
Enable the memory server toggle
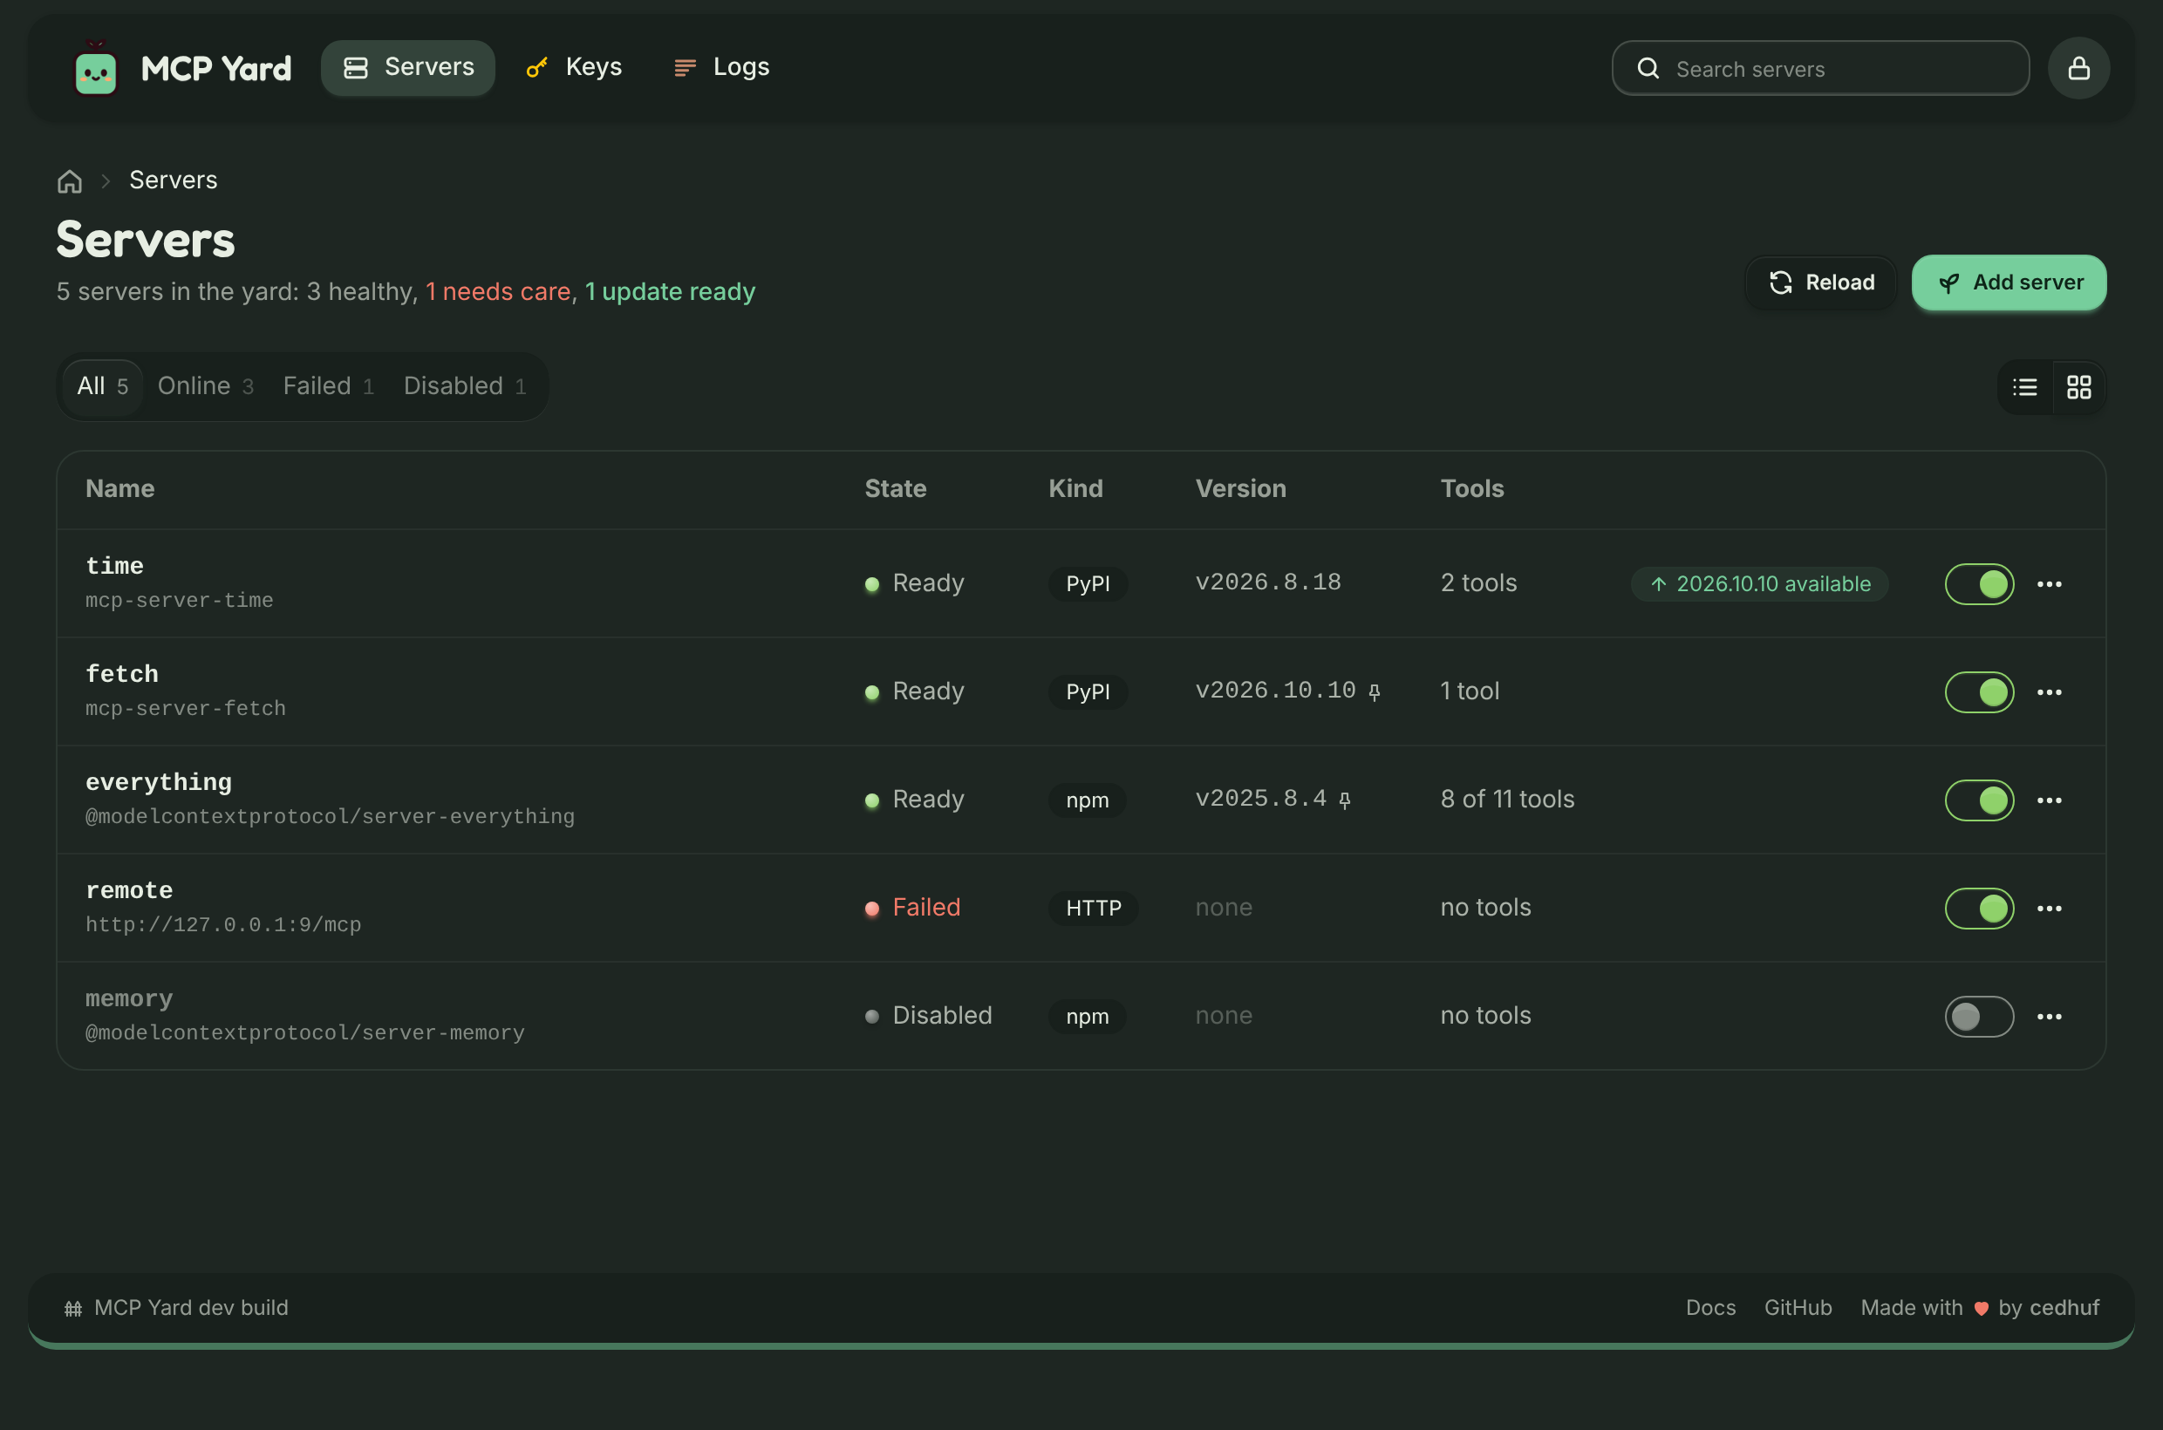1979,1016
